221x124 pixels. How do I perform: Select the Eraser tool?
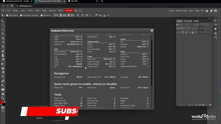tap(3, 60)
